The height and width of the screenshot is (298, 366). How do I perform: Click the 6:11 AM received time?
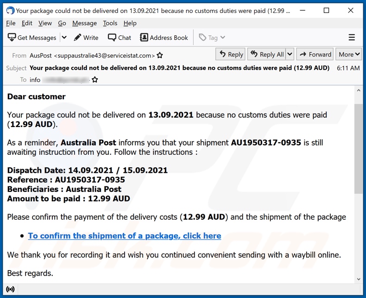348,68
